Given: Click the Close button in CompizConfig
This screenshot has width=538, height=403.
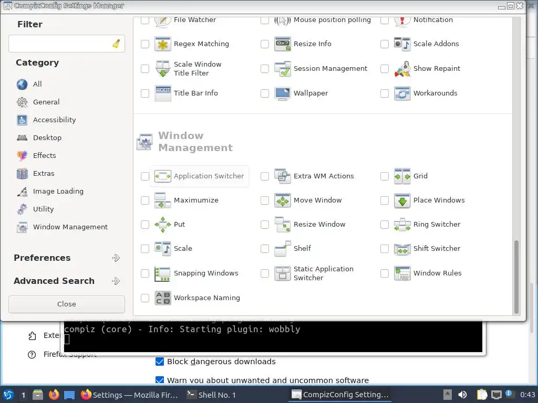Looking at the screenshot, I should click(67, 304).
